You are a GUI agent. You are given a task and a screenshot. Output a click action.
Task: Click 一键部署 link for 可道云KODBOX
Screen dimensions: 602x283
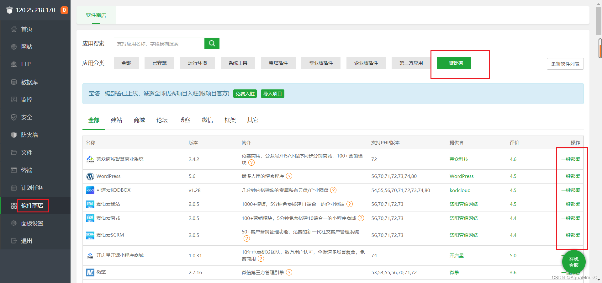[571, 190]
